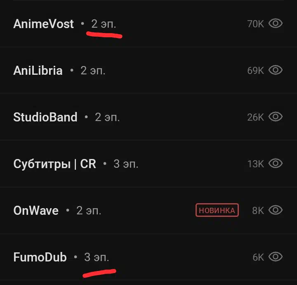Click the 6K view count

(258, 257)
